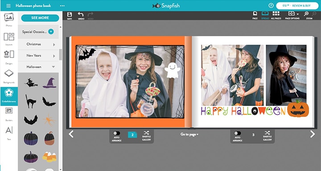This screenshot has height=171, width=321.
Task: Select the Happy Halloween text embellishment
Action: click(x=243, y=111)
